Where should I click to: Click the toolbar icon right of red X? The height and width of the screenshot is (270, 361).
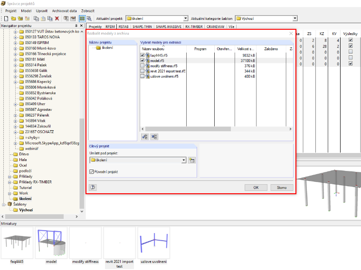click(66, 18)
